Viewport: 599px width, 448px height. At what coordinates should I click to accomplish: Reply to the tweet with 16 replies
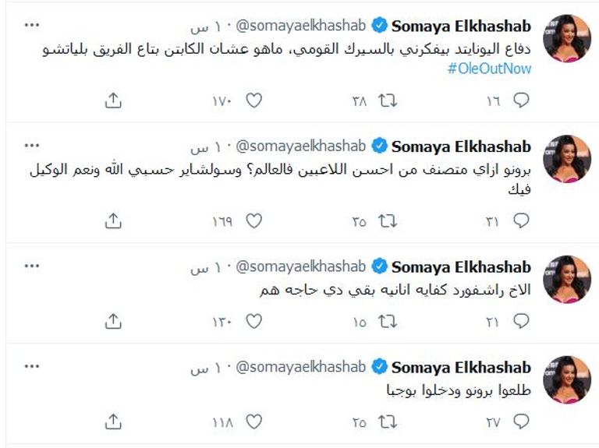pos(522,101)
